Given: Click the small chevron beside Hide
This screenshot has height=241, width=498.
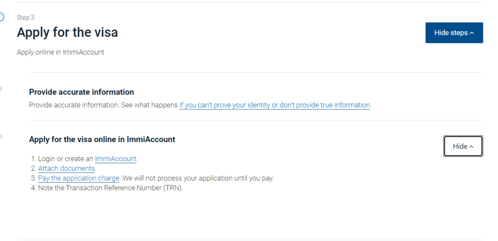Looking at the screenshot, I should [x=471, y=147].
